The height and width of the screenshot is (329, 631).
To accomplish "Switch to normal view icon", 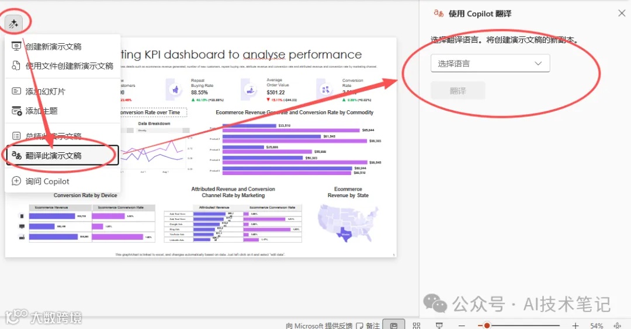I will [x=394, y=325].
